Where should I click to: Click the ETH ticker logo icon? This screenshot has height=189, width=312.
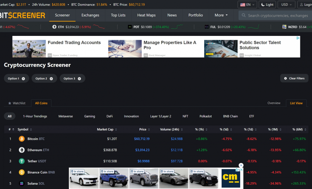pos(54,27)
